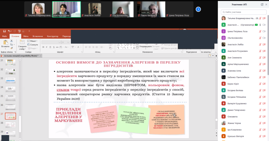Screen dimensions: 269x141
Task: Select Павло Васюра video tile
Action: pyautogui.click(x=151, y=9)
